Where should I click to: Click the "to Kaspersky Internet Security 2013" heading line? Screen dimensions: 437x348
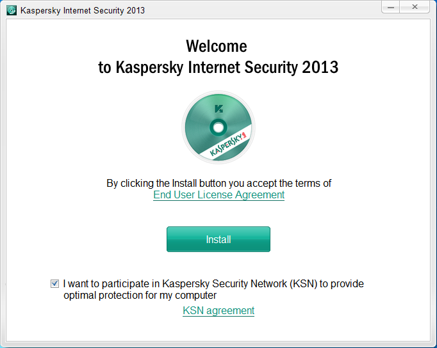click(218, 67)
